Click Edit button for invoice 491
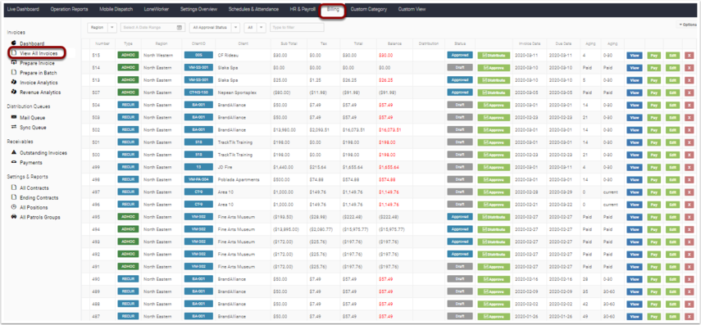This screenshot has height=325, width=701. click(x=672, y=267)
